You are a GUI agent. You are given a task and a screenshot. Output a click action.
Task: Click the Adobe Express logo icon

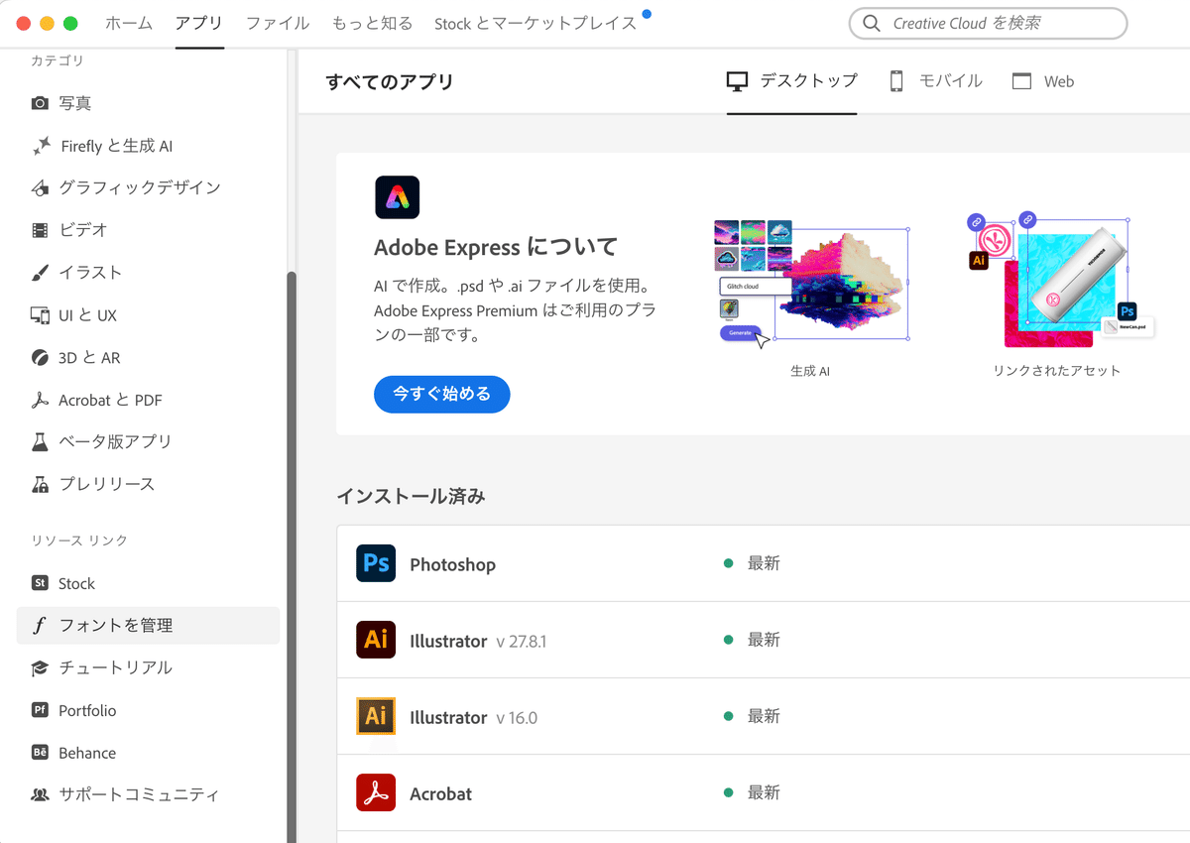point(398,197)
